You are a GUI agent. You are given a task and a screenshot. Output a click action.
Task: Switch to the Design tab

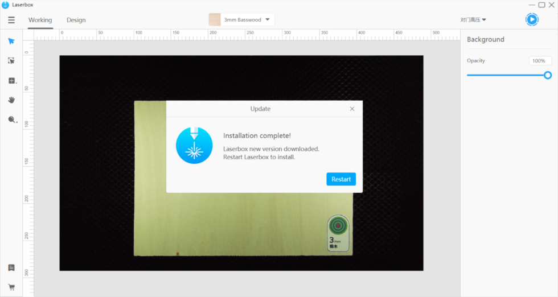point(76,20)
